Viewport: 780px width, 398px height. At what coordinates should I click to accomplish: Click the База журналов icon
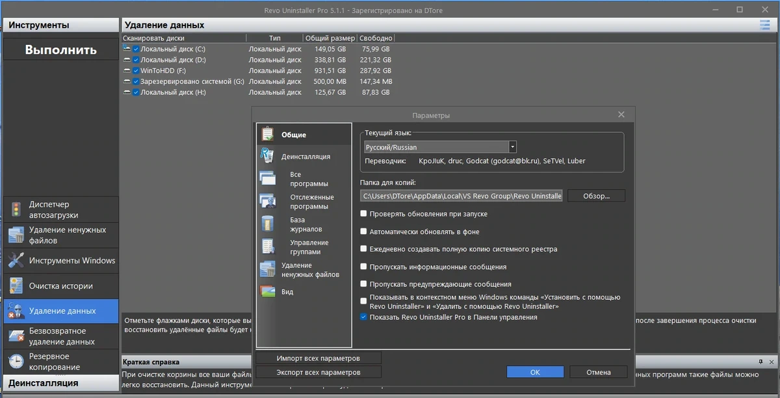point(268,224)
